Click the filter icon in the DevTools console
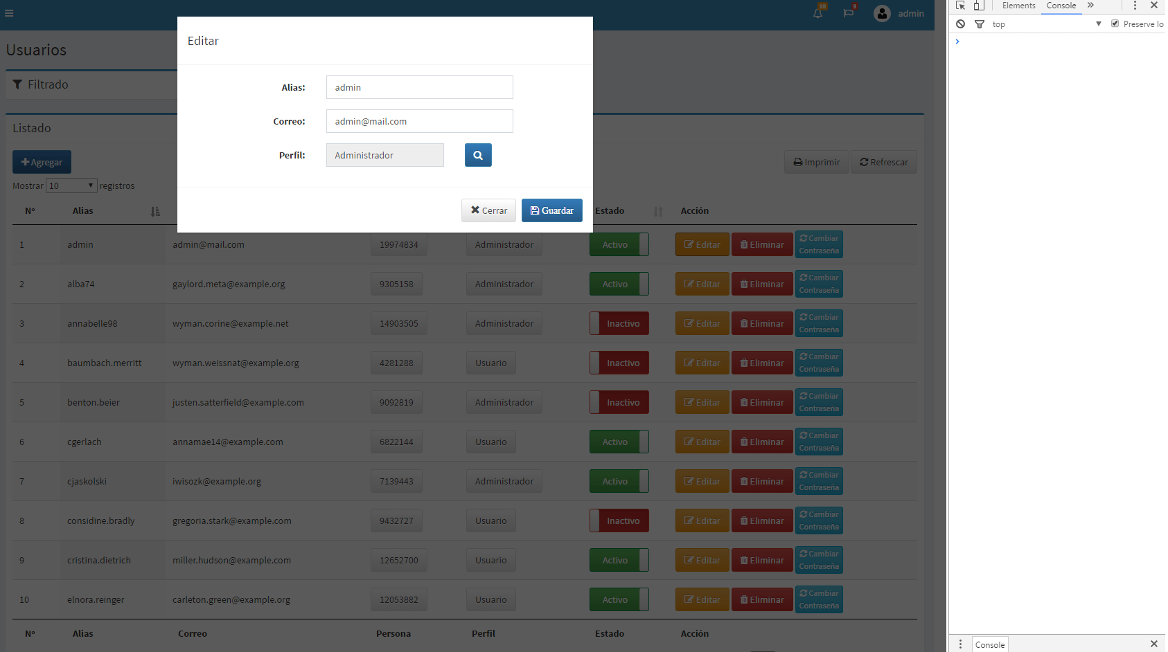1168x652 pixels. point(980,24)
